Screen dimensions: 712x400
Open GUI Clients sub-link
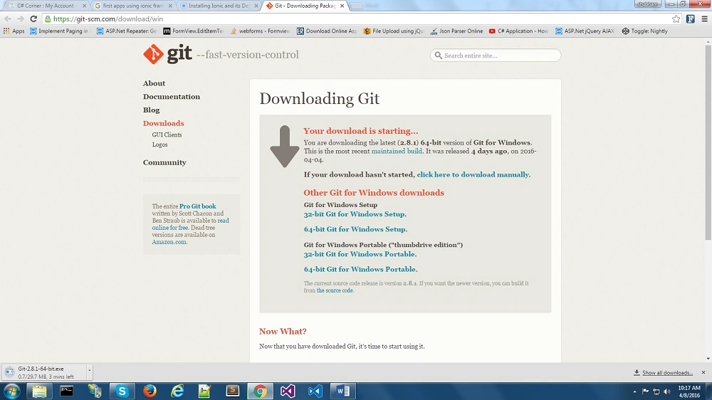tap(167, 135)
